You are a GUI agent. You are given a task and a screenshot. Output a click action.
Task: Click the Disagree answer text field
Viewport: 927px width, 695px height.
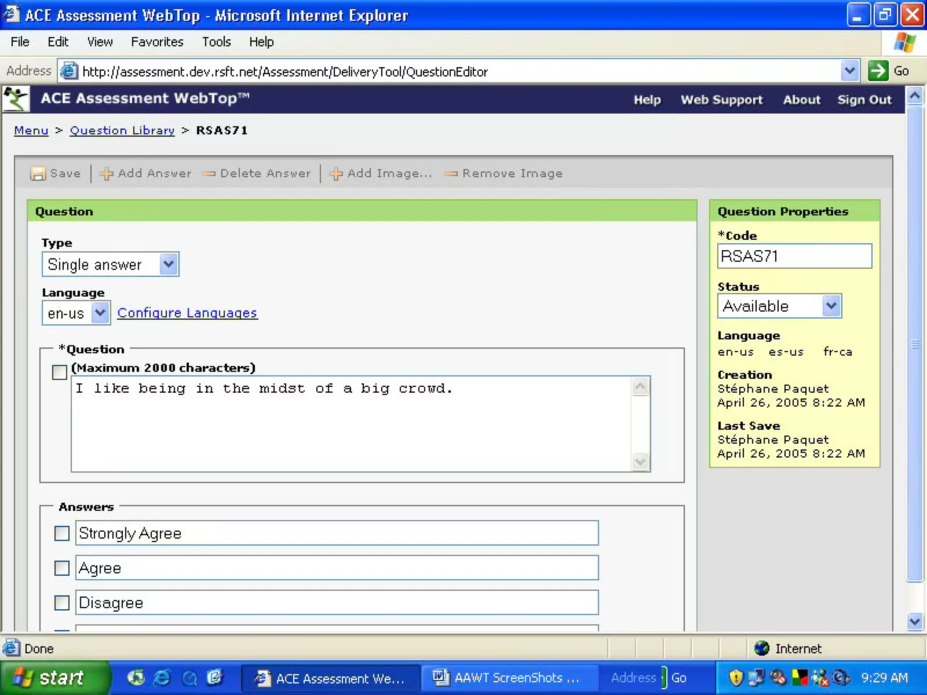coord(337,602)
